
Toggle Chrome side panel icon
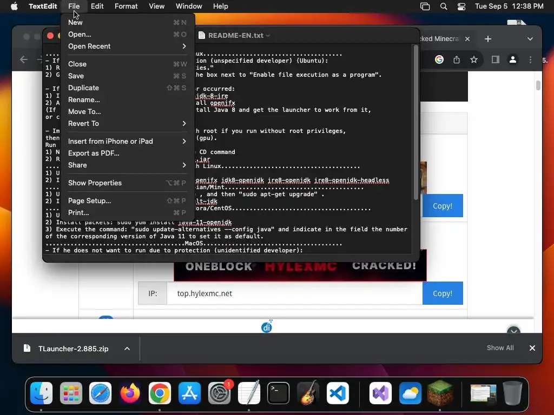(x=496, y=59)
